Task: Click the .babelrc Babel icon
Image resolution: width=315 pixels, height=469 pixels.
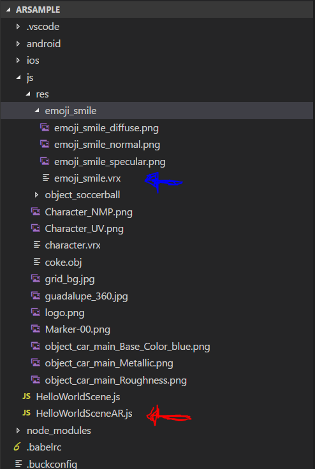Action: click(17, 447)
